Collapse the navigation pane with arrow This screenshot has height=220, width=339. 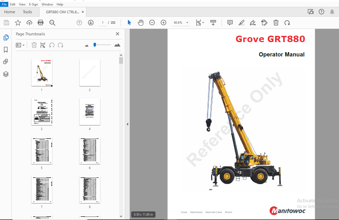[127, 124]
